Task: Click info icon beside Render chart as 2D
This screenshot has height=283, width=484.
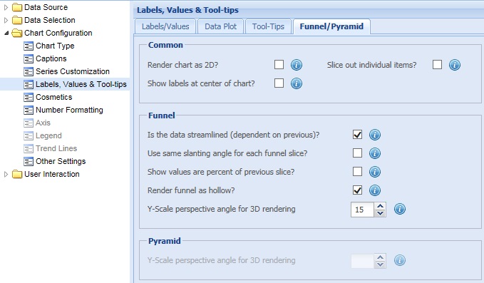Action: coord(297,65)
